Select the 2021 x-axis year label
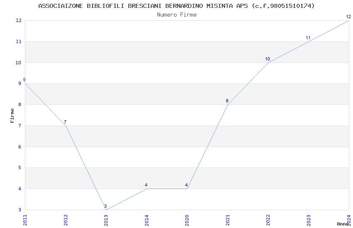 coord(228,220)
